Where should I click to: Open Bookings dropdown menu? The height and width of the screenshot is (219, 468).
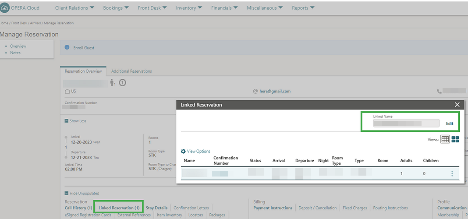tap(116, 8)
